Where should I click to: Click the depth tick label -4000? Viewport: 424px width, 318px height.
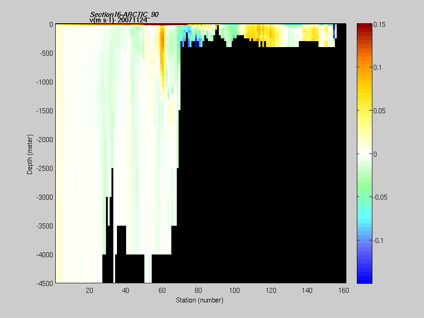click(x=45, y=255)
